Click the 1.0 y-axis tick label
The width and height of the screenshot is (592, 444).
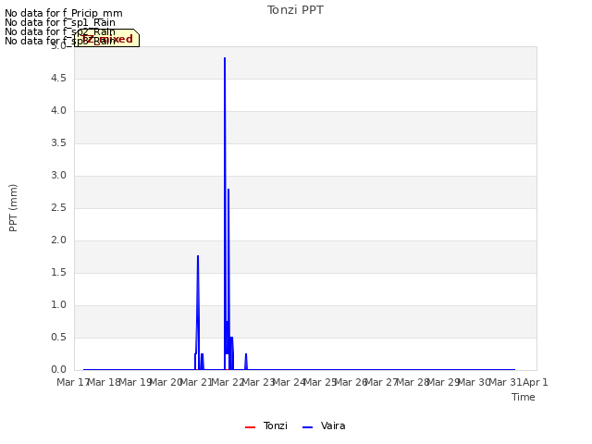click(x=58, y=305)
